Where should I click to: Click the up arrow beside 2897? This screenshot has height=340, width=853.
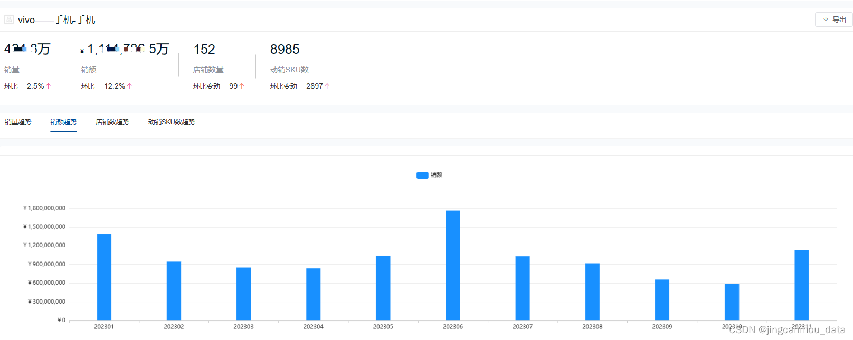(327, 86)
